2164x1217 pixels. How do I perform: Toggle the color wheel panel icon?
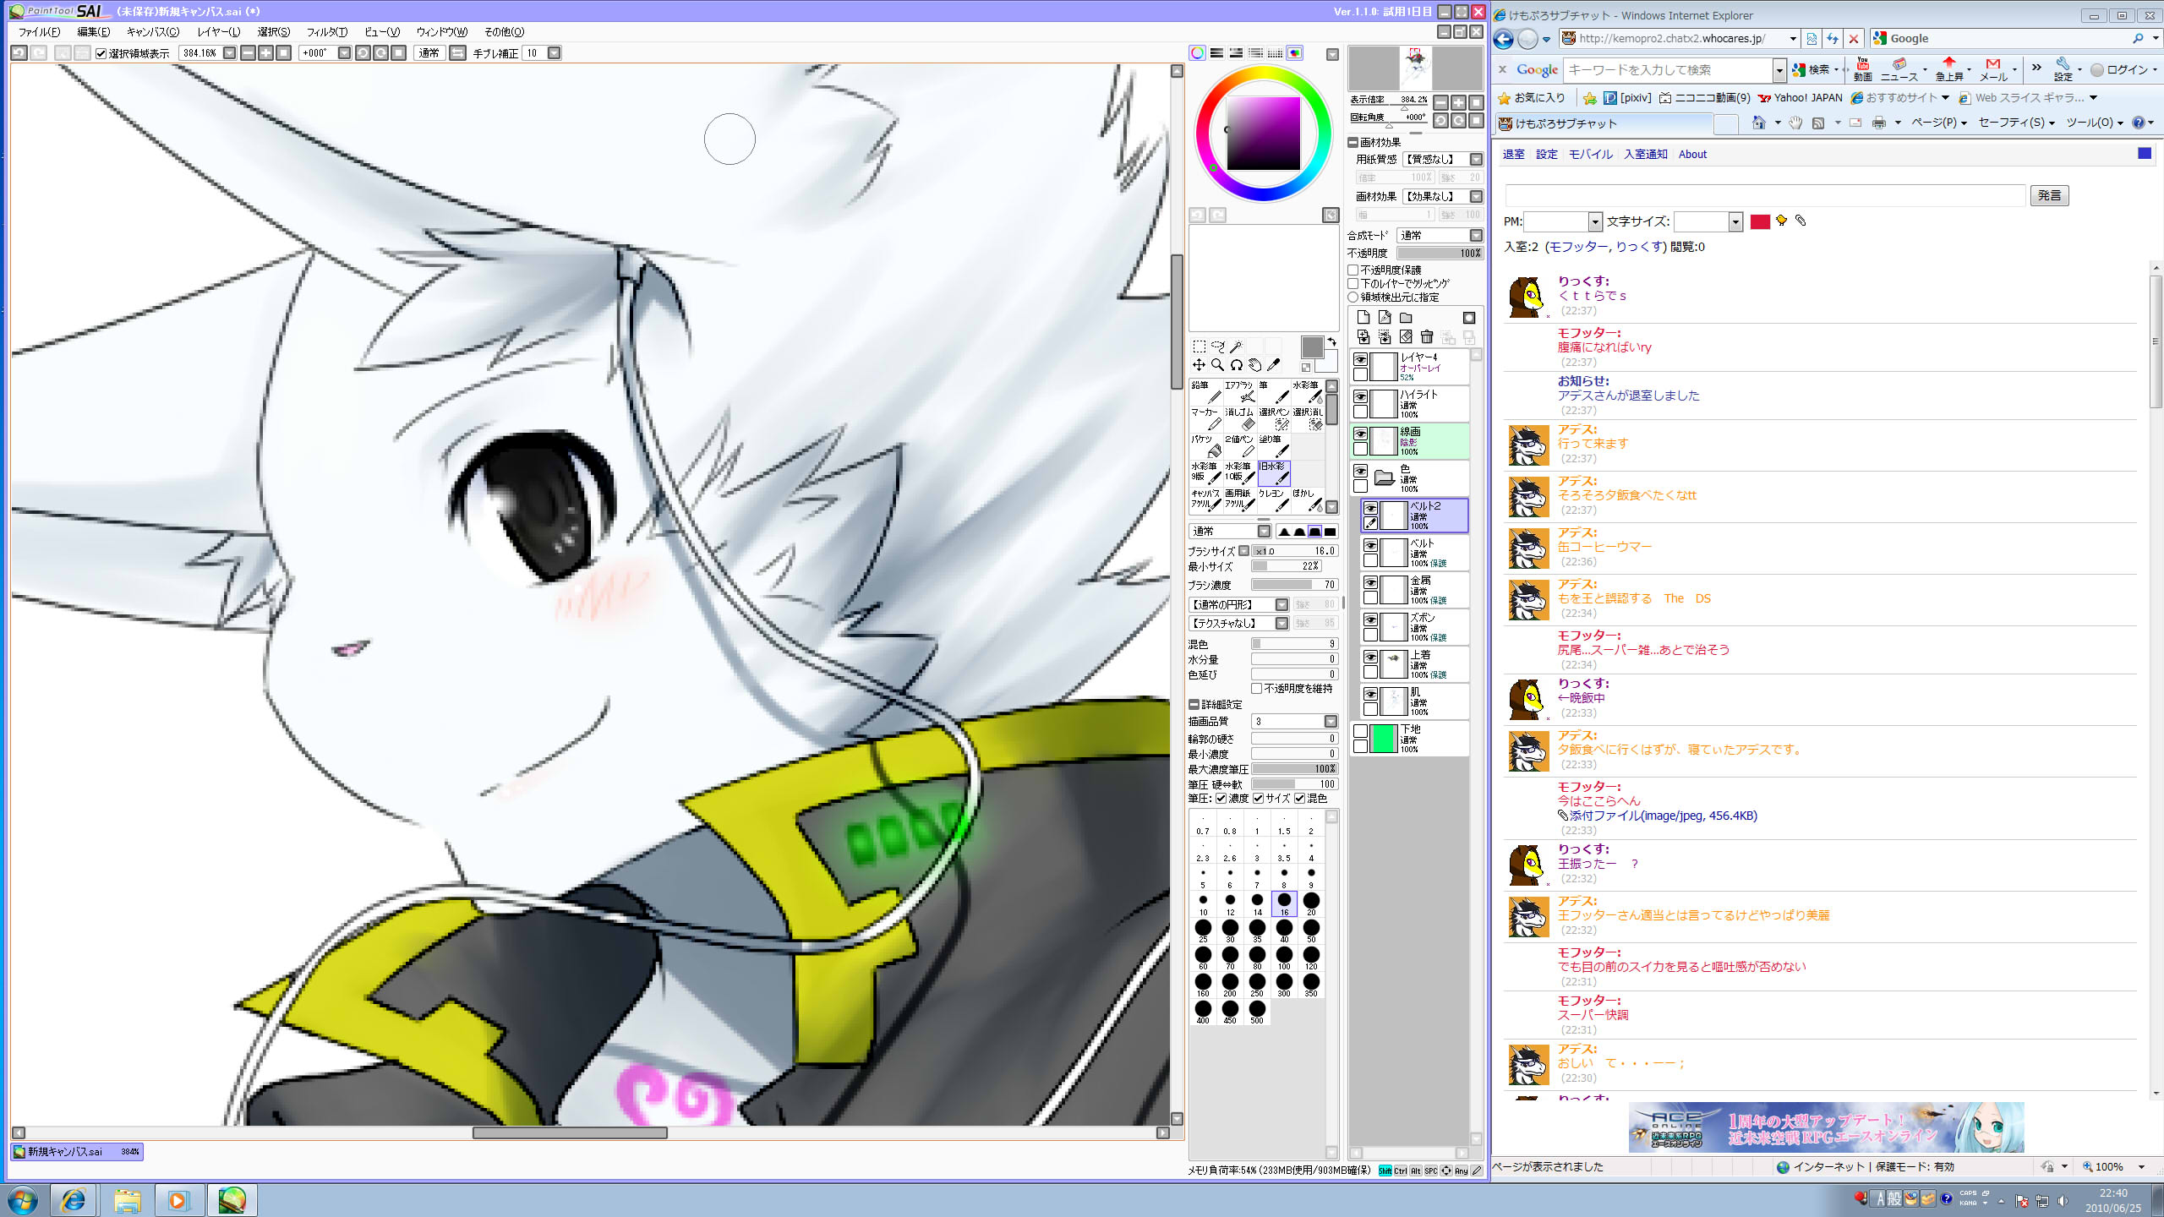click(1197, 53)
